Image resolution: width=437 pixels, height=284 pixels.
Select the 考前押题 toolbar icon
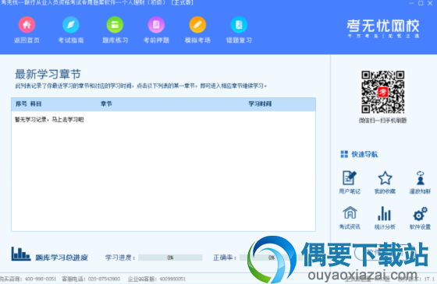[156, 25]
